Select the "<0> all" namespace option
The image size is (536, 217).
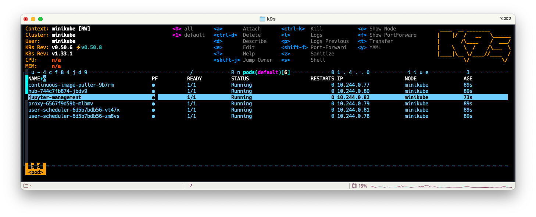pyautogui.click(x=183, y=29)
